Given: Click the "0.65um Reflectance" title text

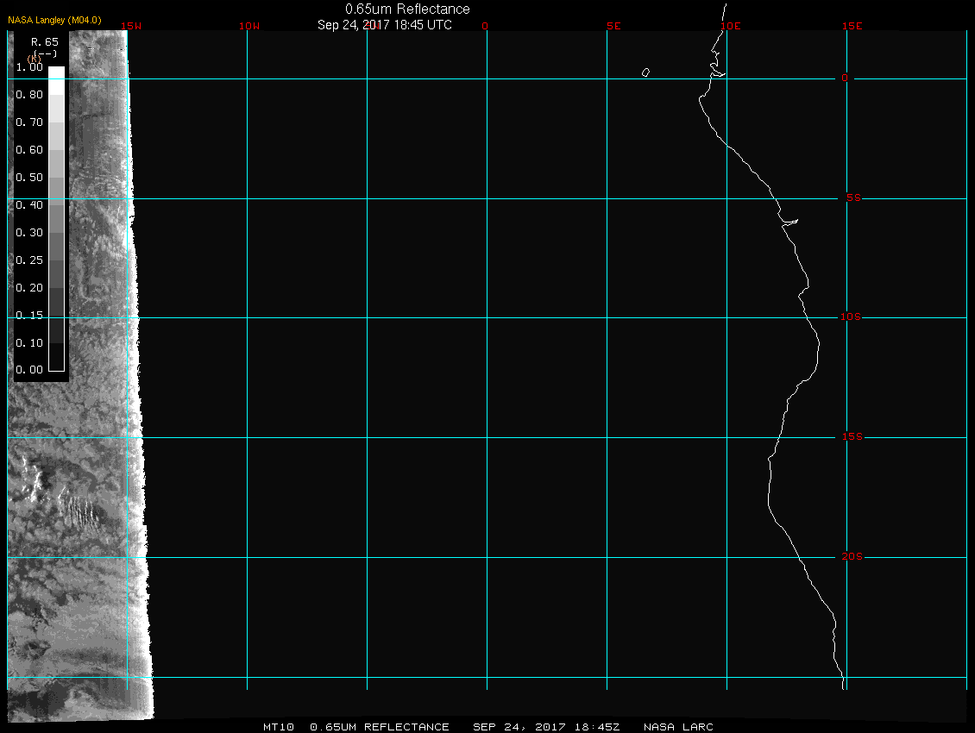Looking at the screenshot, I should pos(407,9).
